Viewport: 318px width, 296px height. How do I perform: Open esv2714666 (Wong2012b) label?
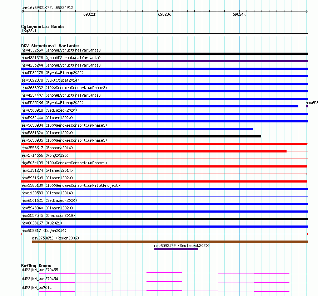pyautogui.click(x=45, y=155)
